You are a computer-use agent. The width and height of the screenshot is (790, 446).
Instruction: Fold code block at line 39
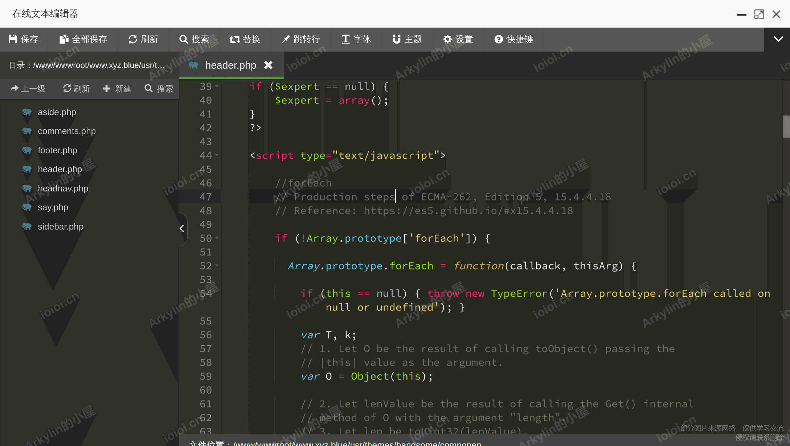[x=217, y=86]
